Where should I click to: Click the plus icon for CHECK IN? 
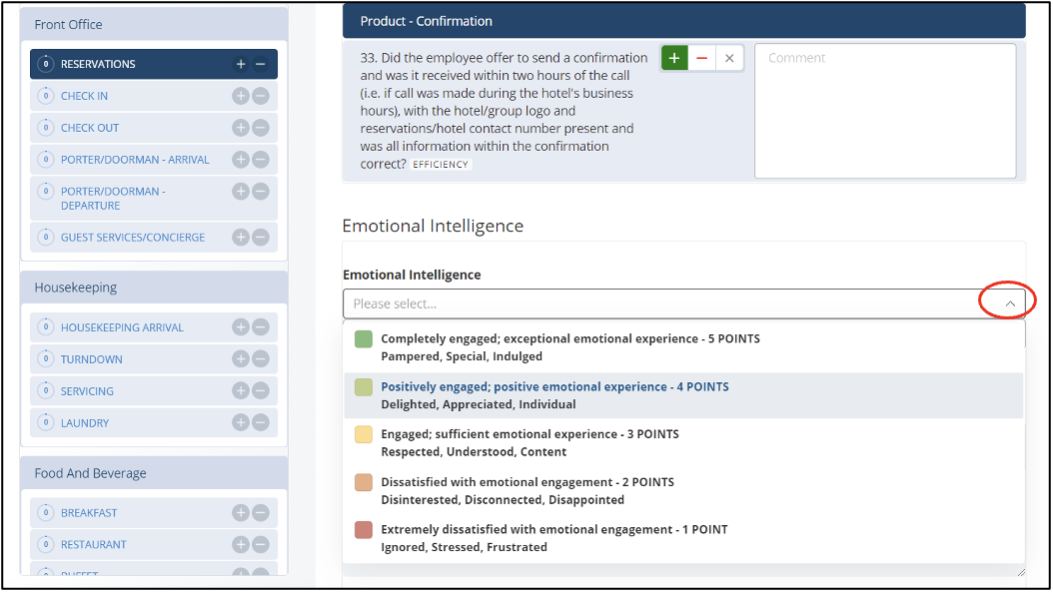tap(240, 96)
